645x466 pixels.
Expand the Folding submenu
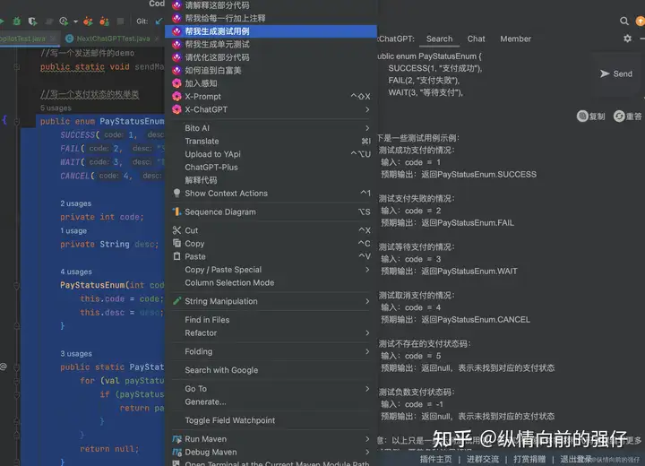click(x=367, y=351)
